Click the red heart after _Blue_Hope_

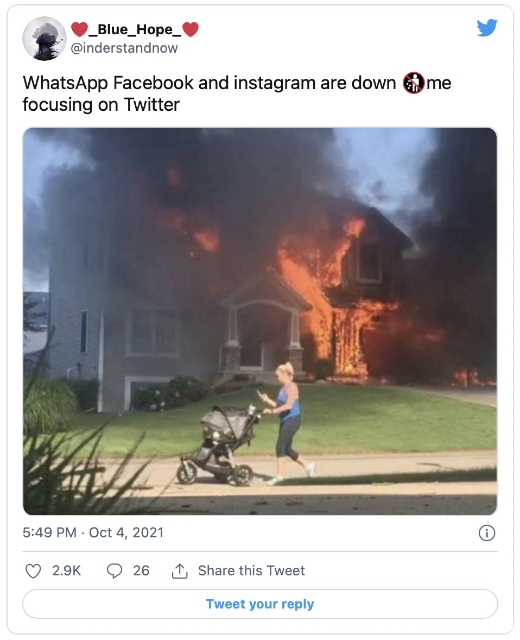(191, 30)
